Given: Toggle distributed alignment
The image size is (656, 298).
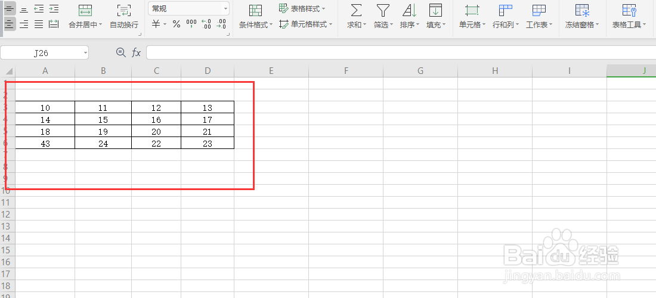Looking at the screenshot, I should pos(54,24).
